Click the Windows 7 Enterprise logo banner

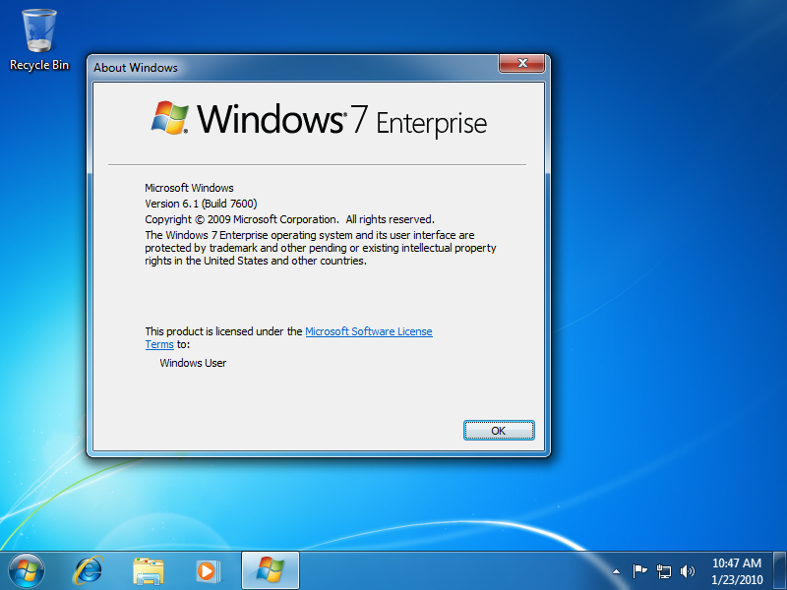click(318, 120)
